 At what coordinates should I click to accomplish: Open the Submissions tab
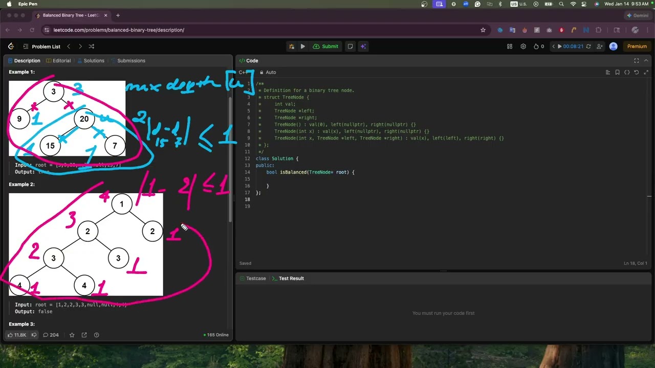128,61
